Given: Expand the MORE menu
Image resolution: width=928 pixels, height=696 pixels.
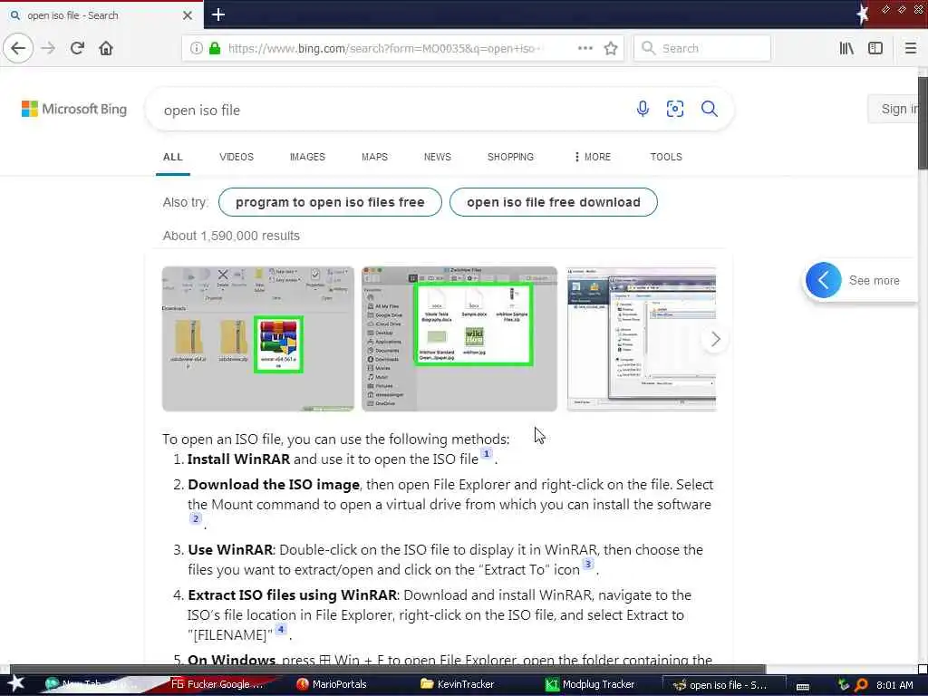Looking at the screenshot, I should pos(593,157).
